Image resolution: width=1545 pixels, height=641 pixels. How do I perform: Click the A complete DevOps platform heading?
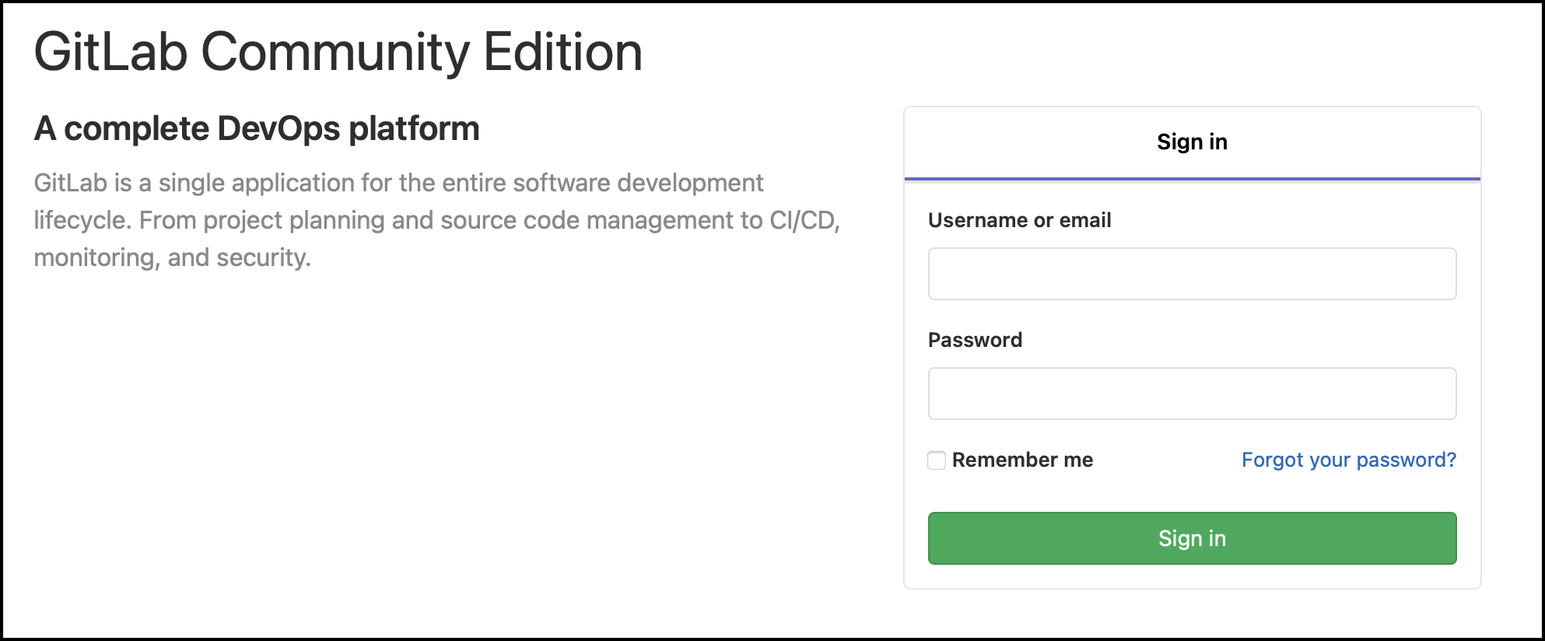click(x=257, y=129)
